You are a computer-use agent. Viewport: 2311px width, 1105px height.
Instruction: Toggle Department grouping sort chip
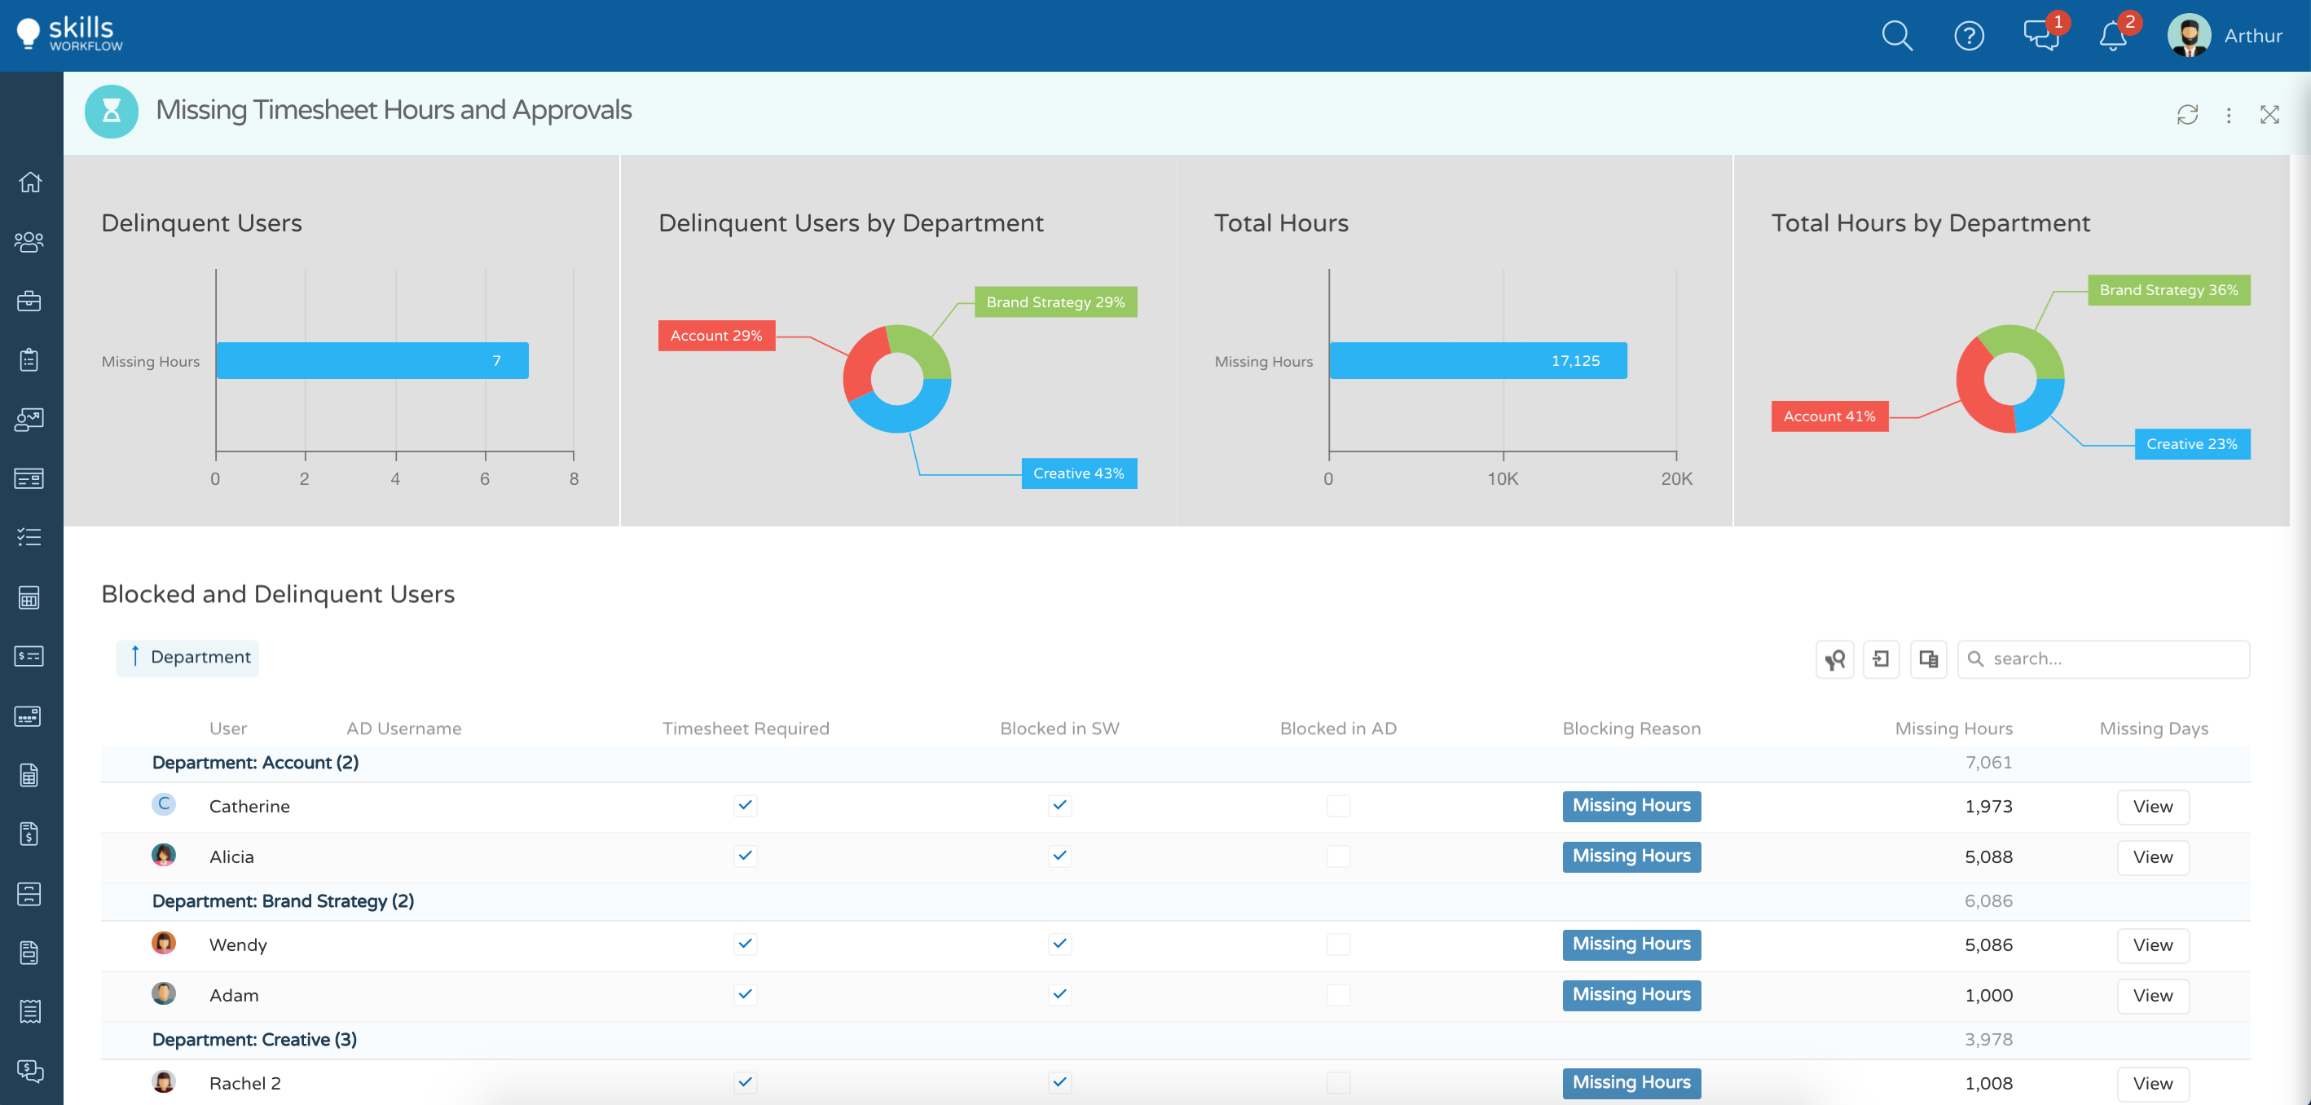coord(187,658)
